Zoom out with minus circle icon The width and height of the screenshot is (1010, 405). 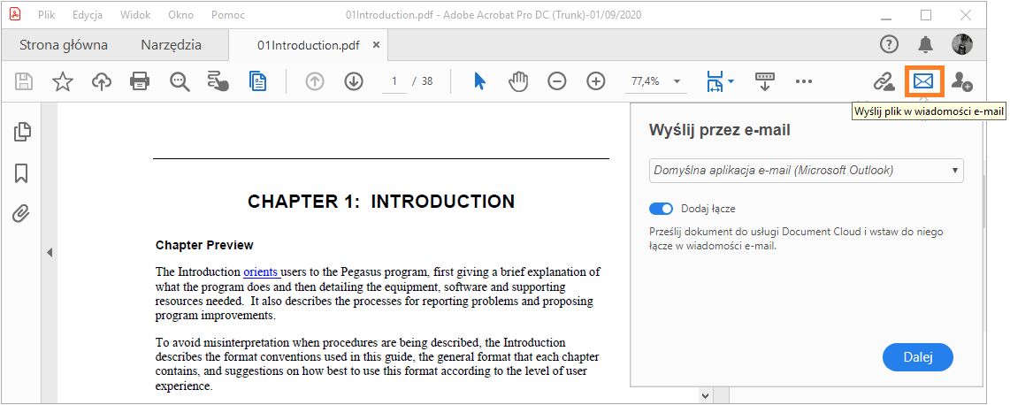pos(557,81)
